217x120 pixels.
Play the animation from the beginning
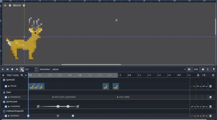click(x=17, y=69)
